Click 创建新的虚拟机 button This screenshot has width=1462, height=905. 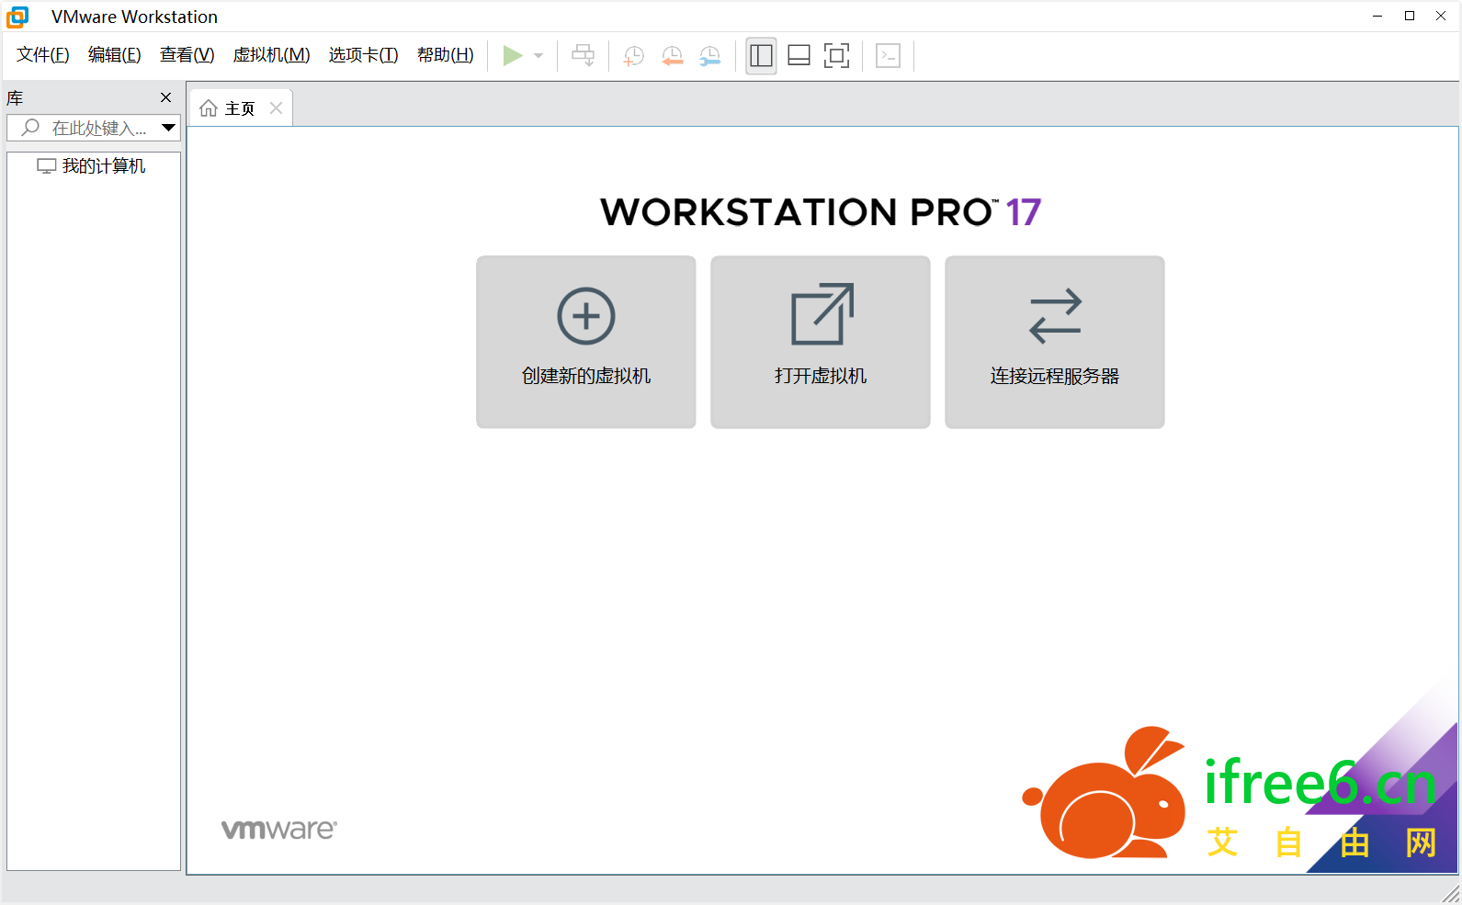(x=585, y=342)
